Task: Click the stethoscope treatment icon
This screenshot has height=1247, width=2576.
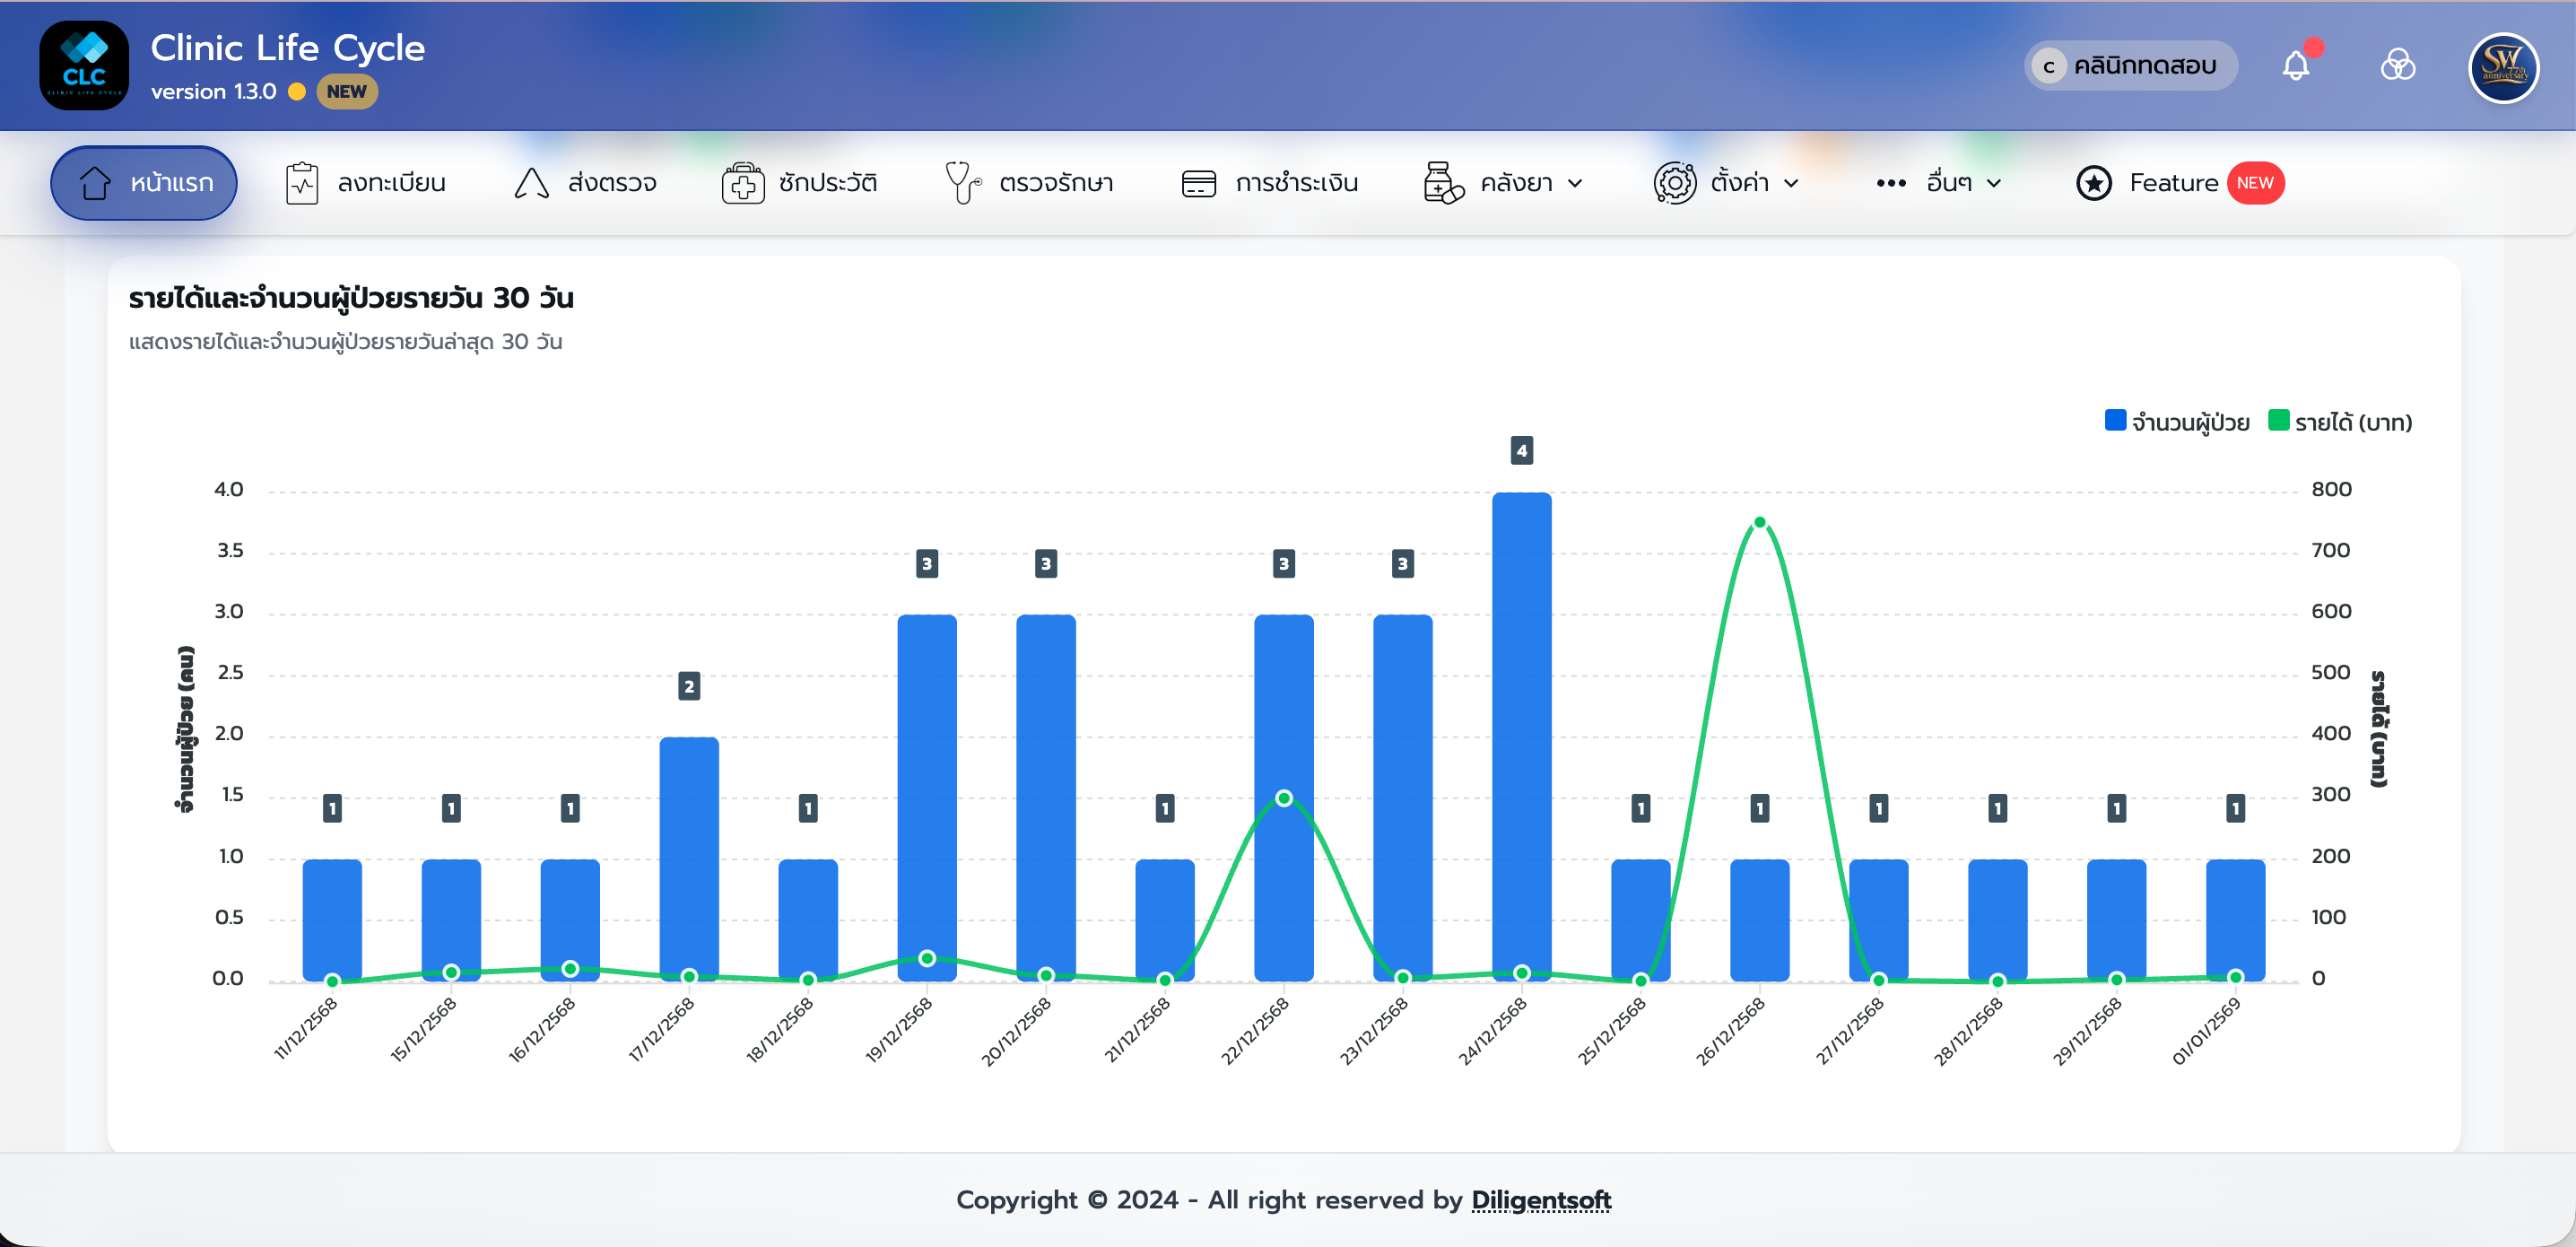Action: click(962, 183)
